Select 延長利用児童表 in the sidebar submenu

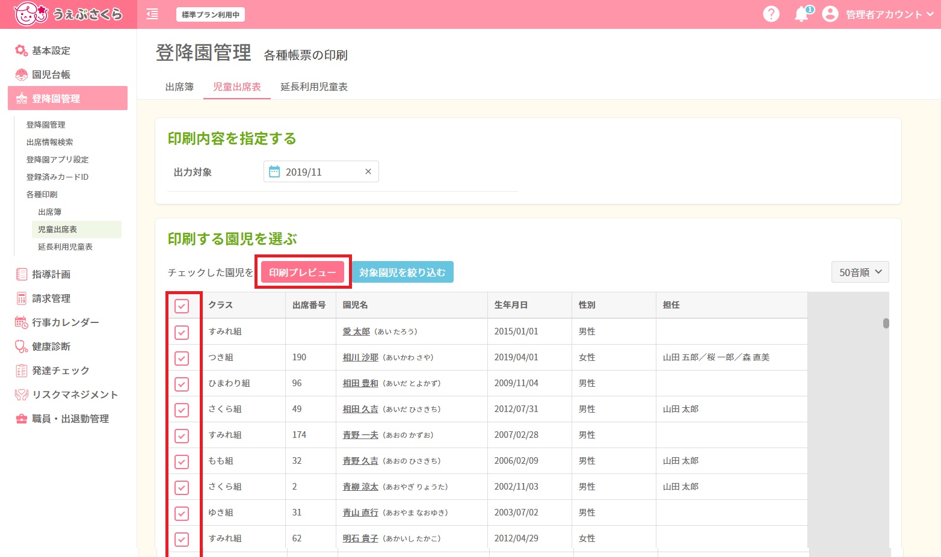(65, 247)
